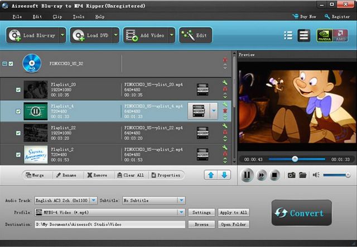Screen dimensions: 357x247
Task: Click the fast forward preview button
Action: pyautogui.click(x=262, y=175)
